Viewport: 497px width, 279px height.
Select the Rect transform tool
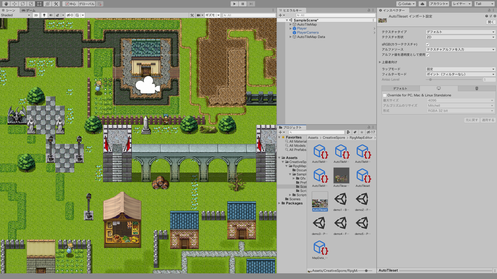39,4
